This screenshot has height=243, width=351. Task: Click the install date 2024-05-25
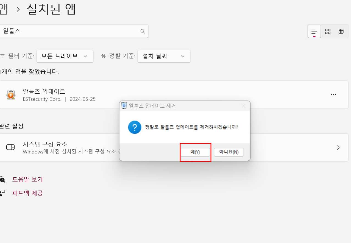coord(83,99)
